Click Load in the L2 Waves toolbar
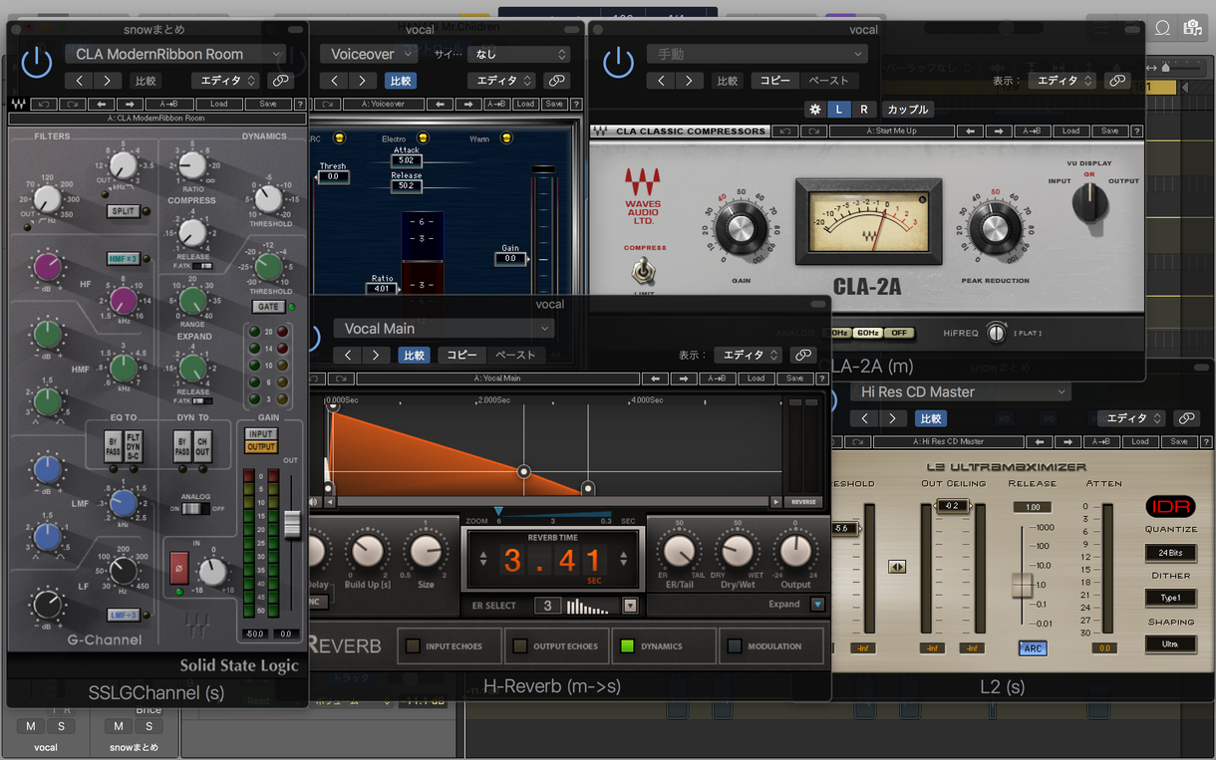The width and height of the screenshot is (1216, 760). (1140, 441)
